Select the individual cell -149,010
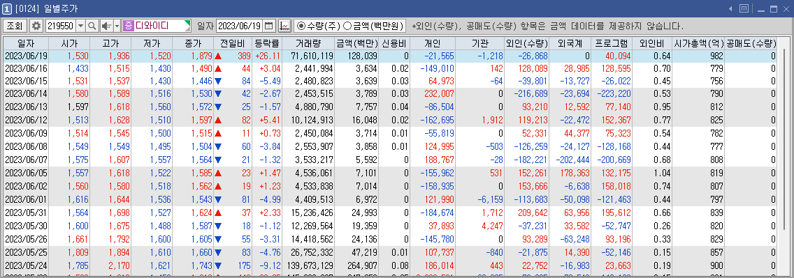The width and height of the screenshot is (794, 278). 433,68
